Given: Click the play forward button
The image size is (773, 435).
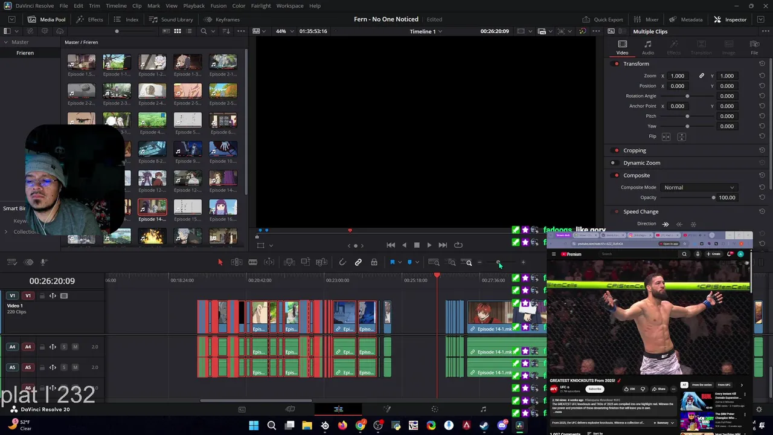Looking at the screenshot, I should click(429, 245).
